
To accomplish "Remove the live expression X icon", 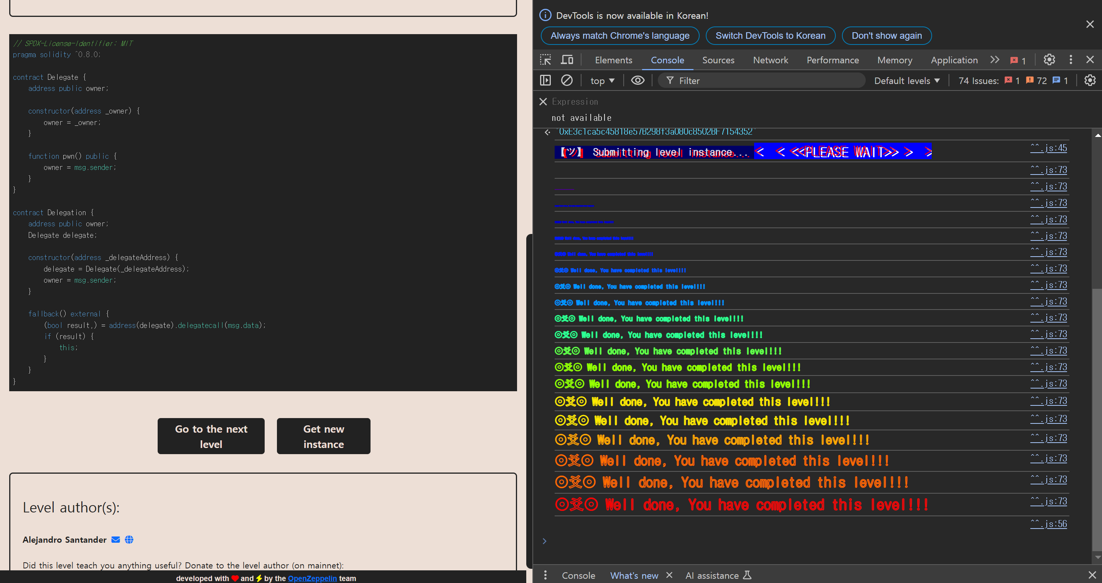I will (543, 102).
